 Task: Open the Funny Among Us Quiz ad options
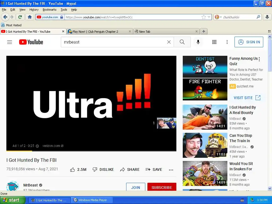pos(259,59)
